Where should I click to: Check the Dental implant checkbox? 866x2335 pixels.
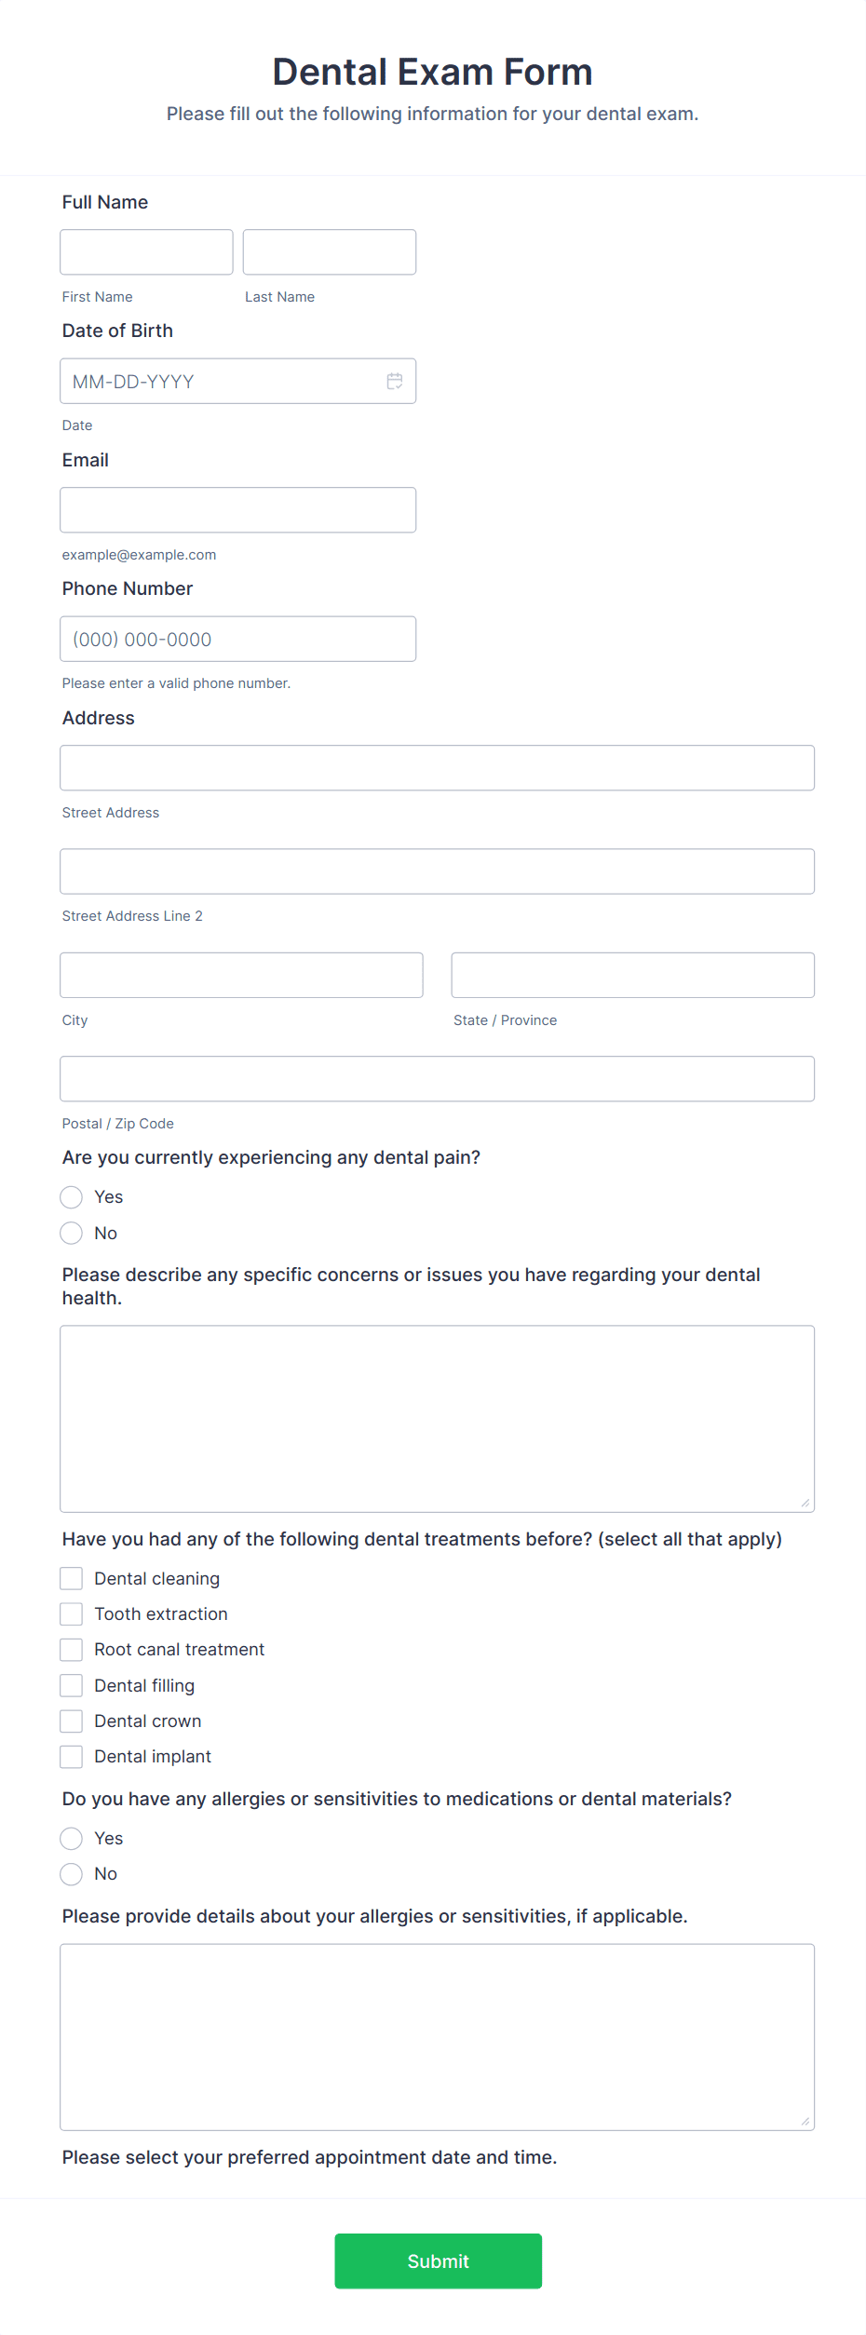(x=72, y=1756)
